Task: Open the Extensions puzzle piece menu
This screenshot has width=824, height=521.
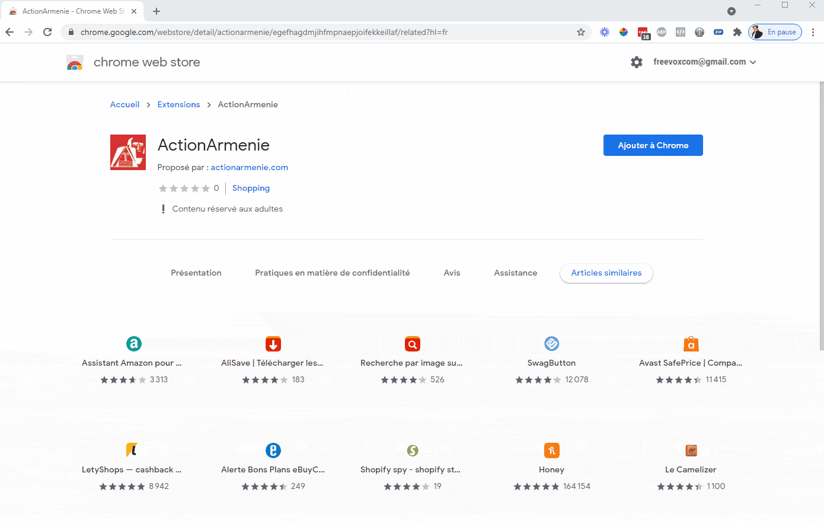Action: (x=737, y=32)
